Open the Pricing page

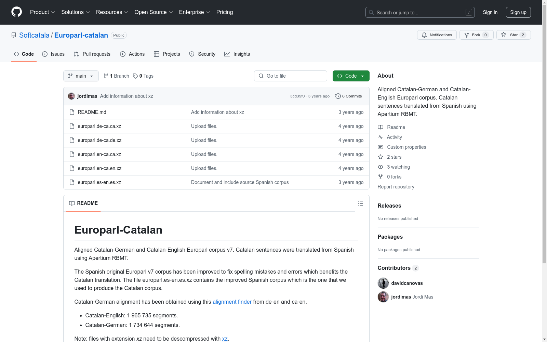click(x=225, y=12)
